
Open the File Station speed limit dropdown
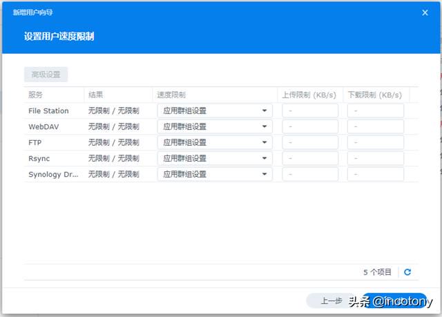[215, 111]
